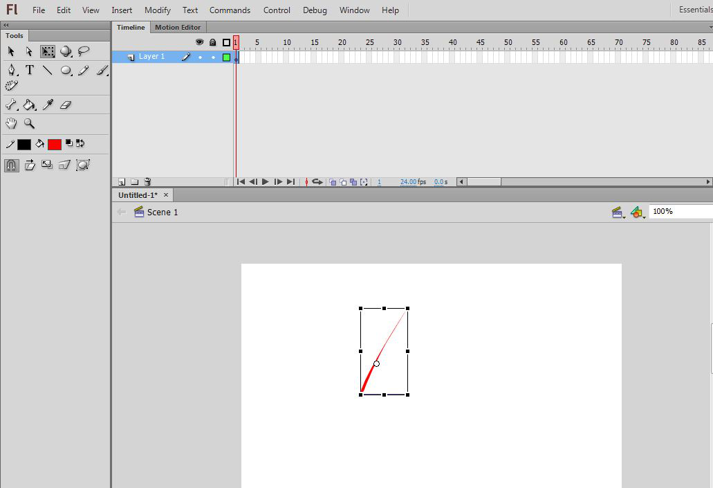Select the Oval shape tool

[x=66, y=70]
